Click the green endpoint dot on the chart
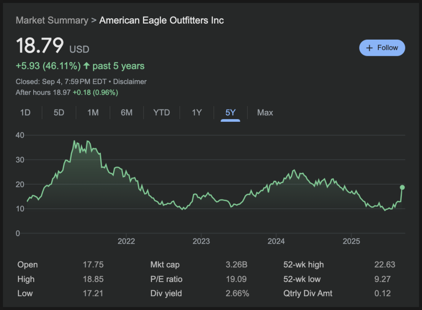Screen dimensions: 422x310 click(402, 187)
